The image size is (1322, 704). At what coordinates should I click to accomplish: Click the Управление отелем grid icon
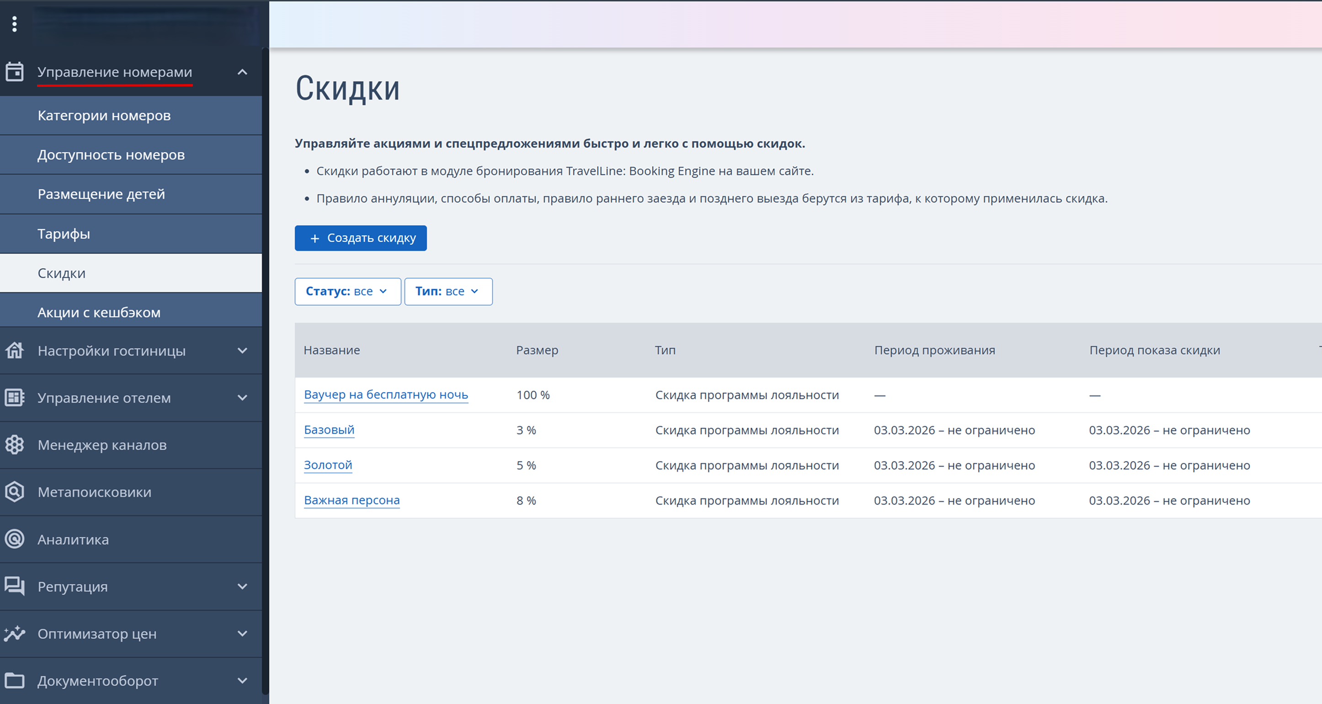click(x=14, y=398)
